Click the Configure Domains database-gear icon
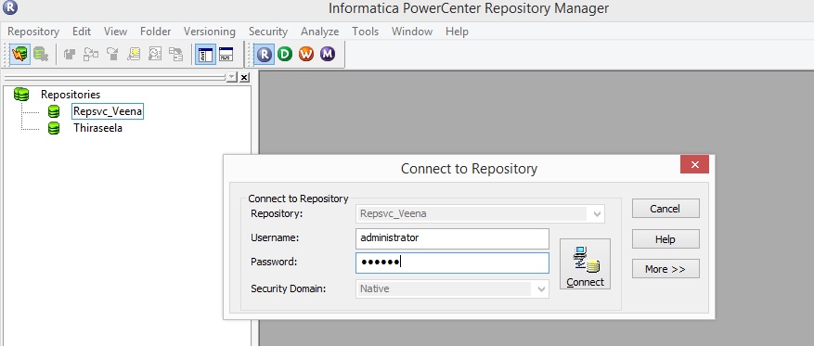The height and width of the screenshot is (346, 814). coord(41,54)
